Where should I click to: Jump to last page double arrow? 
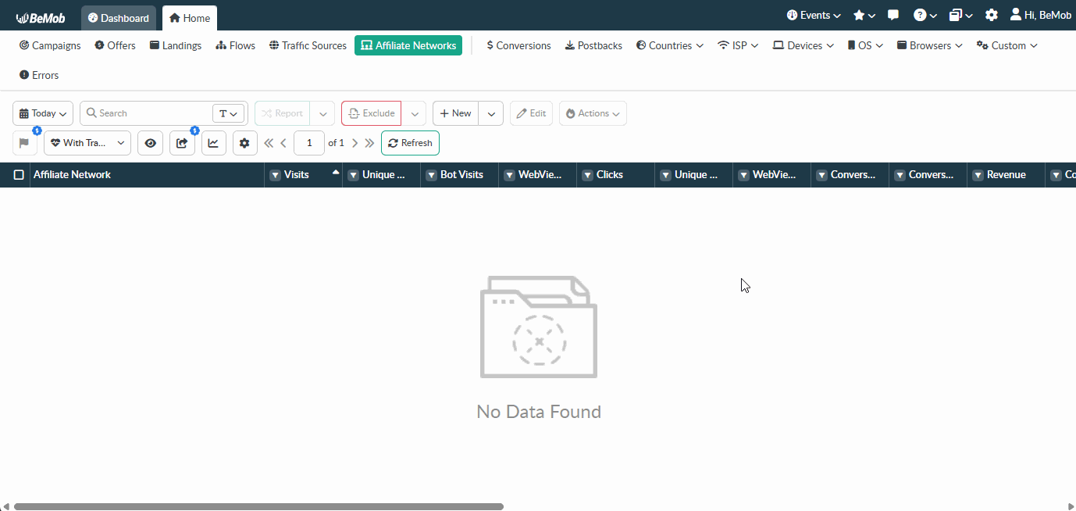coord(369,143)
